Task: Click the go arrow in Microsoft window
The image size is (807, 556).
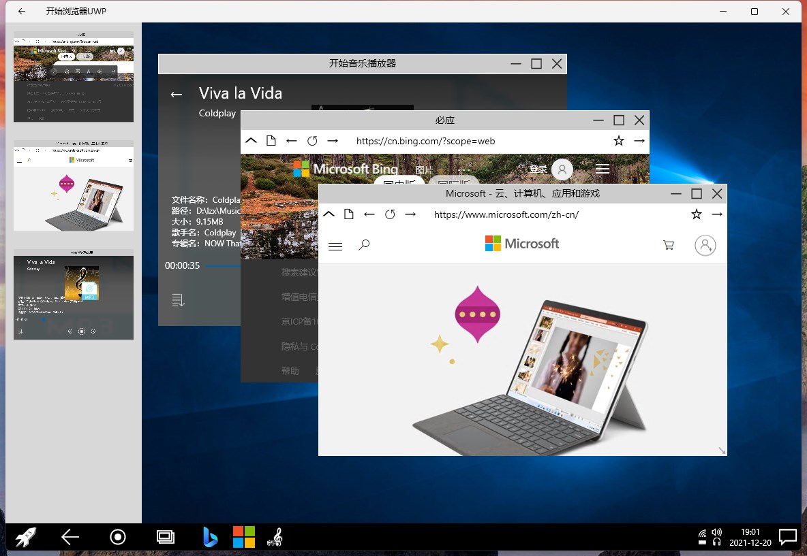Action: (x=717, y=214)
